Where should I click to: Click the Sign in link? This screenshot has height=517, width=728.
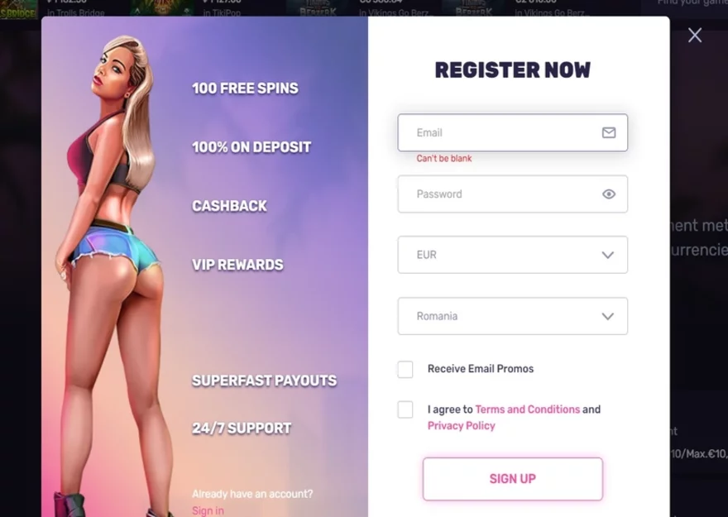pyautogui.click(x=208, y=510)
